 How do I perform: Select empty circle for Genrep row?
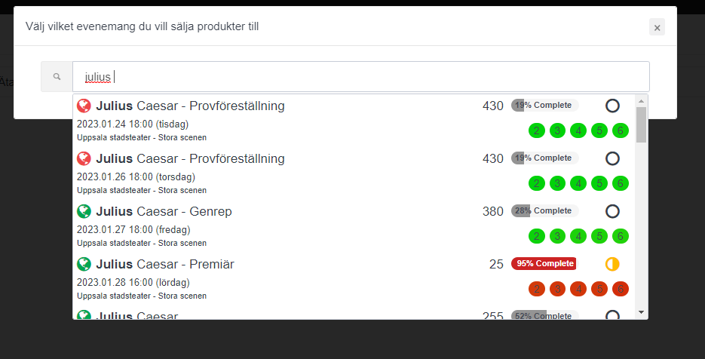pyautogui.click(x=612, y=211)
